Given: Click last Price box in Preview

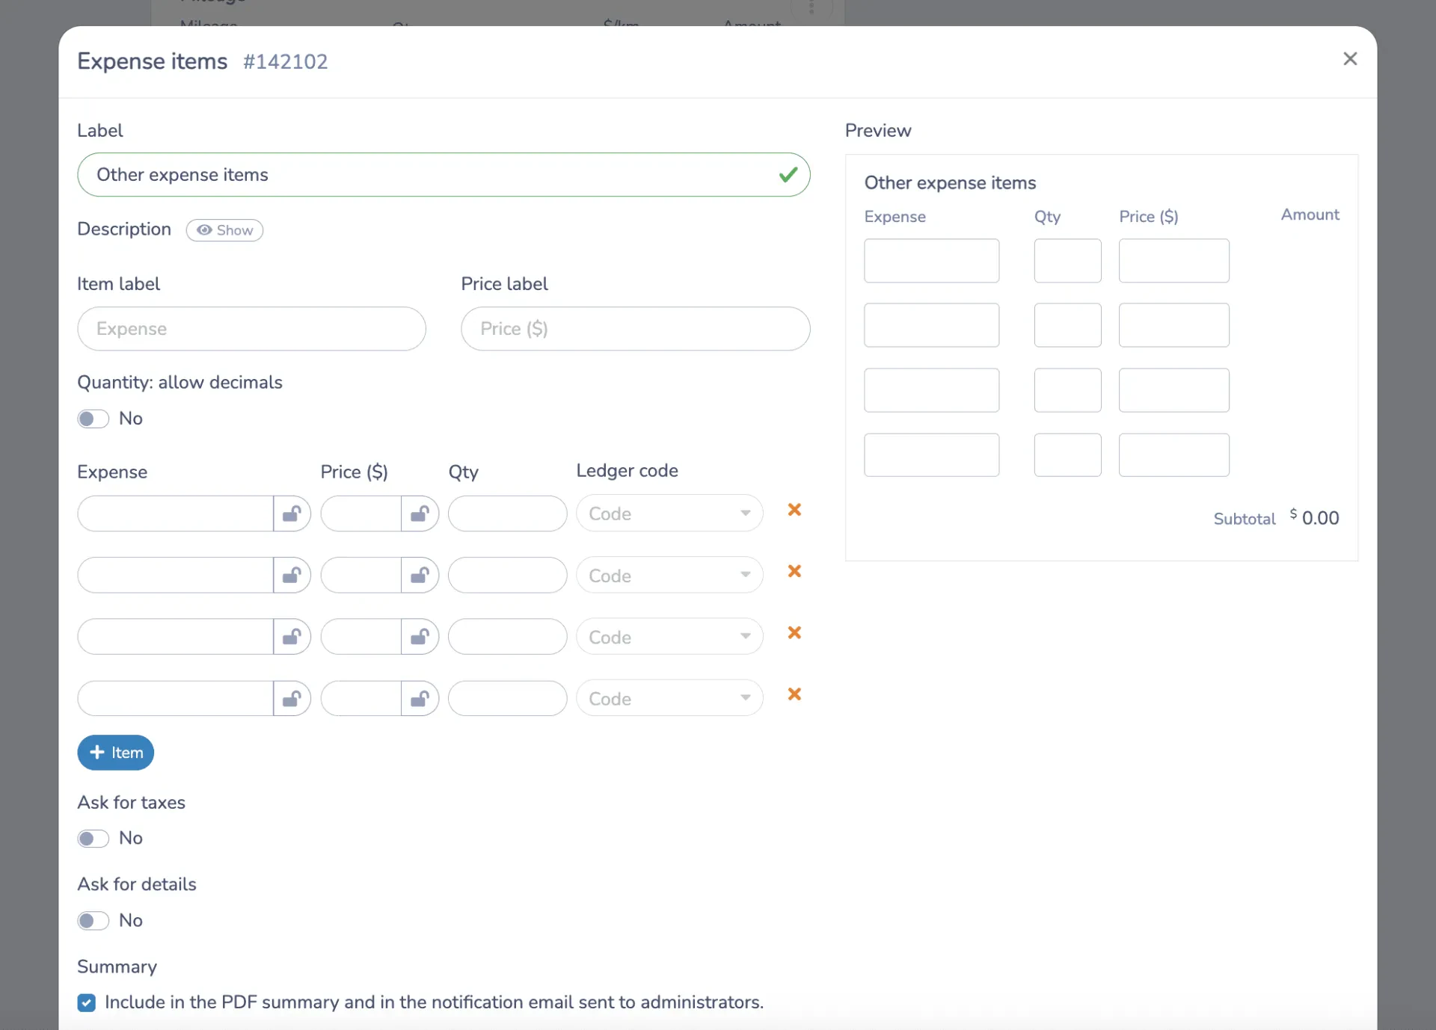Looking at the screenshot, I should coord(1174,455).
